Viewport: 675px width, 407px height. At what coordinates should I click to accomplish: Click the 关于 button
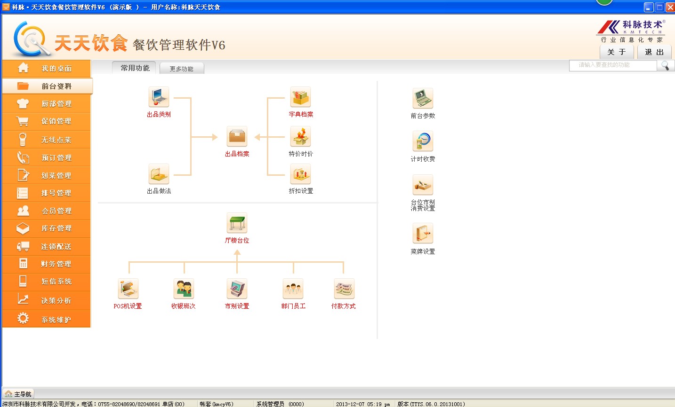[x=616, y=52]
